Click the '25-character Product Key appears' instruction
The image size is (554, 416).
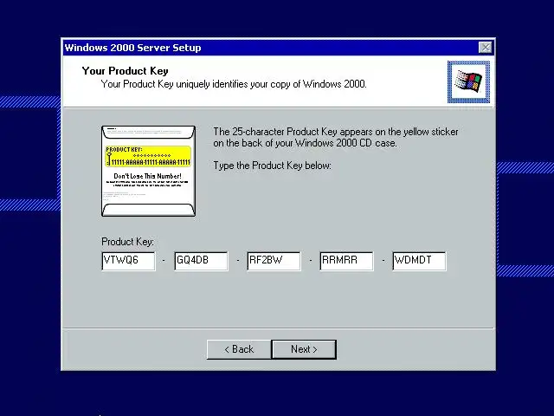click(x=336, y=137)
